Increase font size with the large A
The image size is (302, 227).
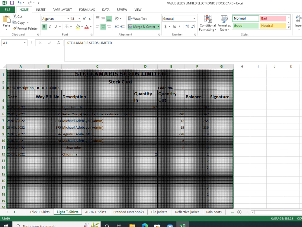84,19
